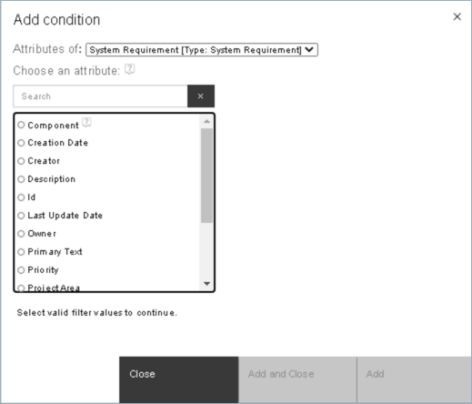Click the scrollbar up arrow in the attribute list
This screenshot has height=404, width=472.
[206, 121]
